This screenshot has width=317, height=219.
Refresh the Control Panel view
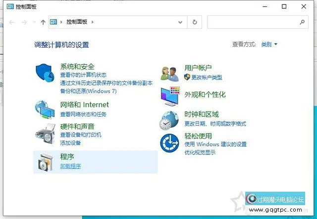(x=195, y=22)
